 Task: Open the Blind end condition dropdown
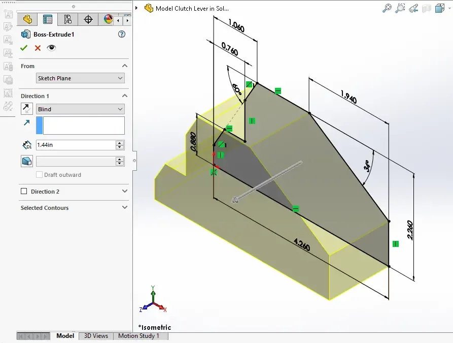(x=80, y=109)
